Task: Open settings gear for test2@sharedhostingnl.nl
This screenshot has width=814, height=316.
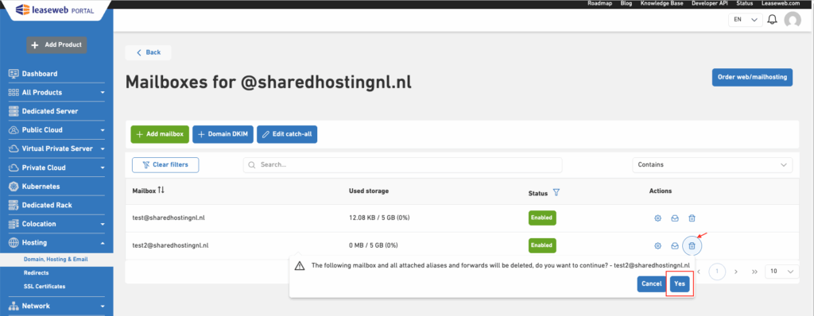Action: pos(657,245)
